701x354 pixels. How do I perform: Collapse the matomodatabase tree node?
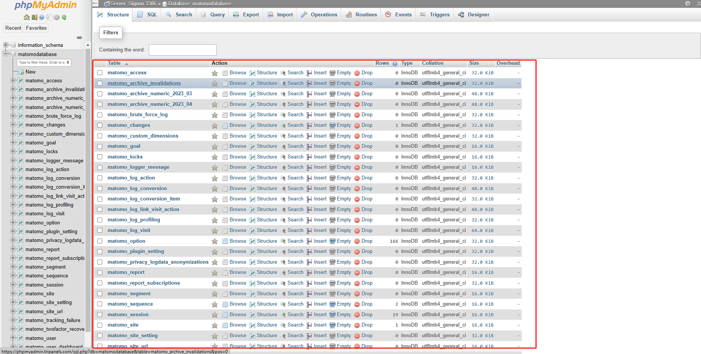pos(6,54)
